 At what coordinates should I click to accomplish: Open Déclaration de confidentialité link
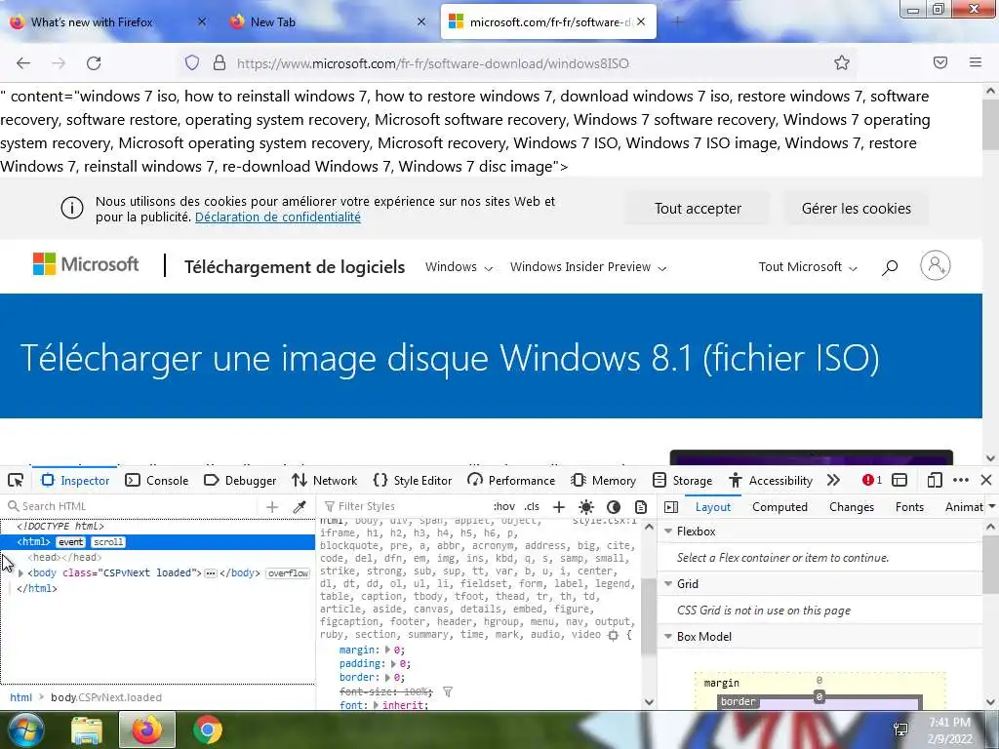[278, 217]
